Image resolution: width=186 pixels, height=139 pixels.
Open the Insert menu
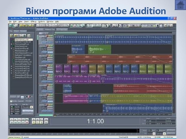point(27,22)
